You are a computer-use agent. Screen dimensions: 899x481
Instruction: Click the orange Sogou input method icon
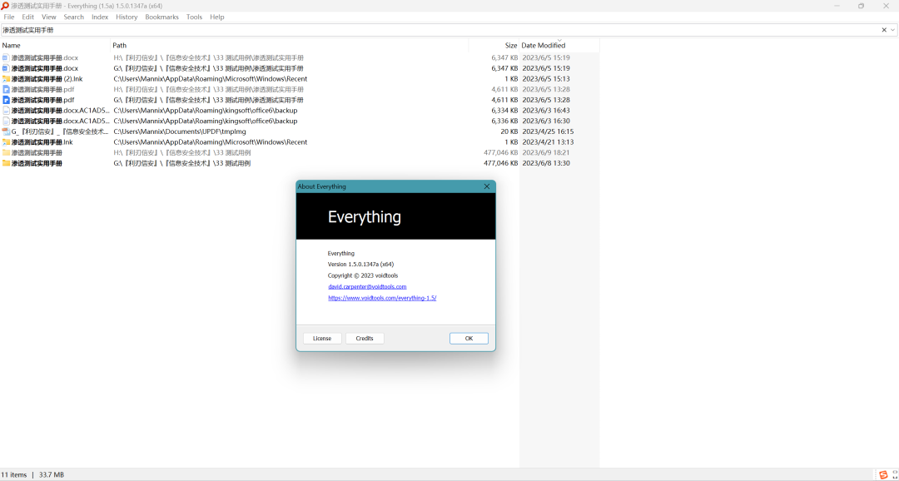(883, 474)
